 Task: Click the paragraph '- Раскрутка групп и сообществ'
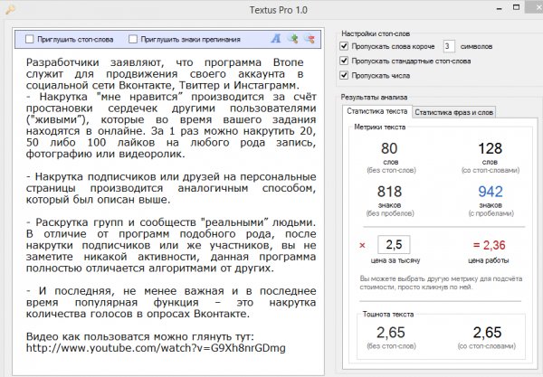coord(171,245)
